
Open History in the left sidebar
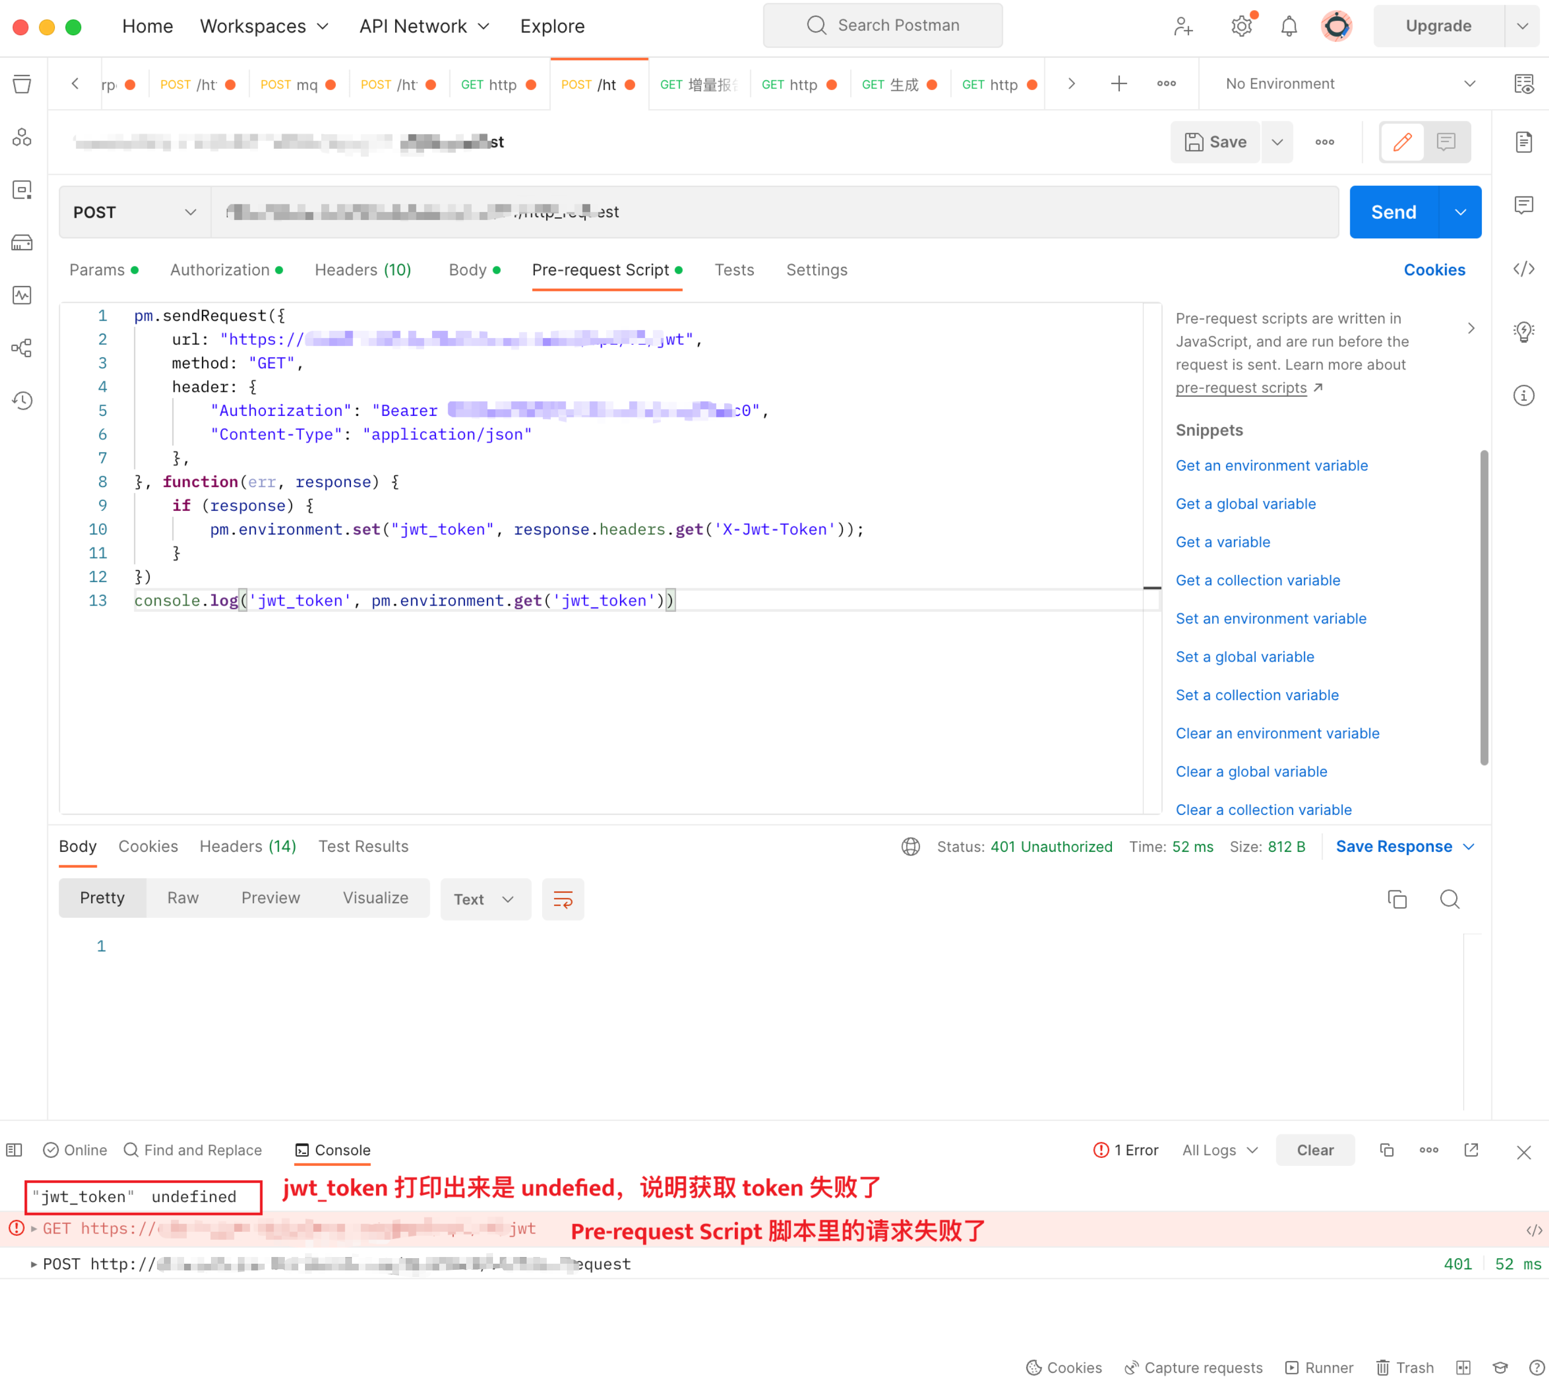[22, 402]
